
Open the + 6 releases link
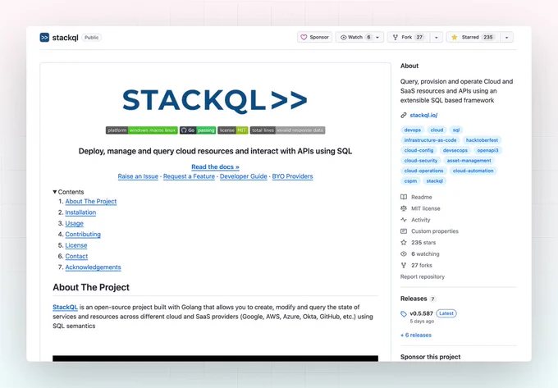click(416, 335)
